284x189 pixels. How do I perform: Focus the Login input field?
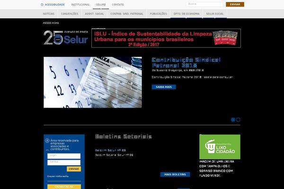64,156
